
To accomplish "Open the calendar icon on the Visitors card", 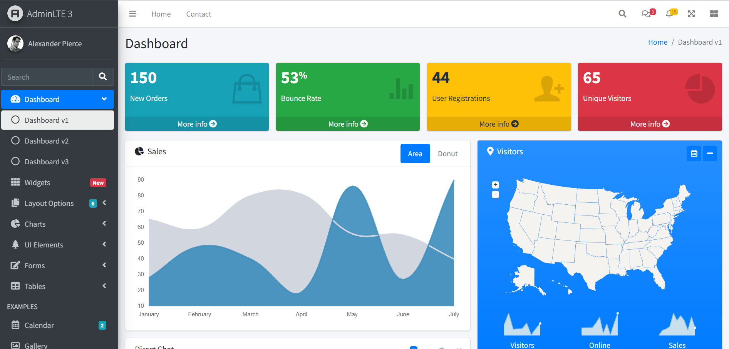I will (x=694, y=154).
